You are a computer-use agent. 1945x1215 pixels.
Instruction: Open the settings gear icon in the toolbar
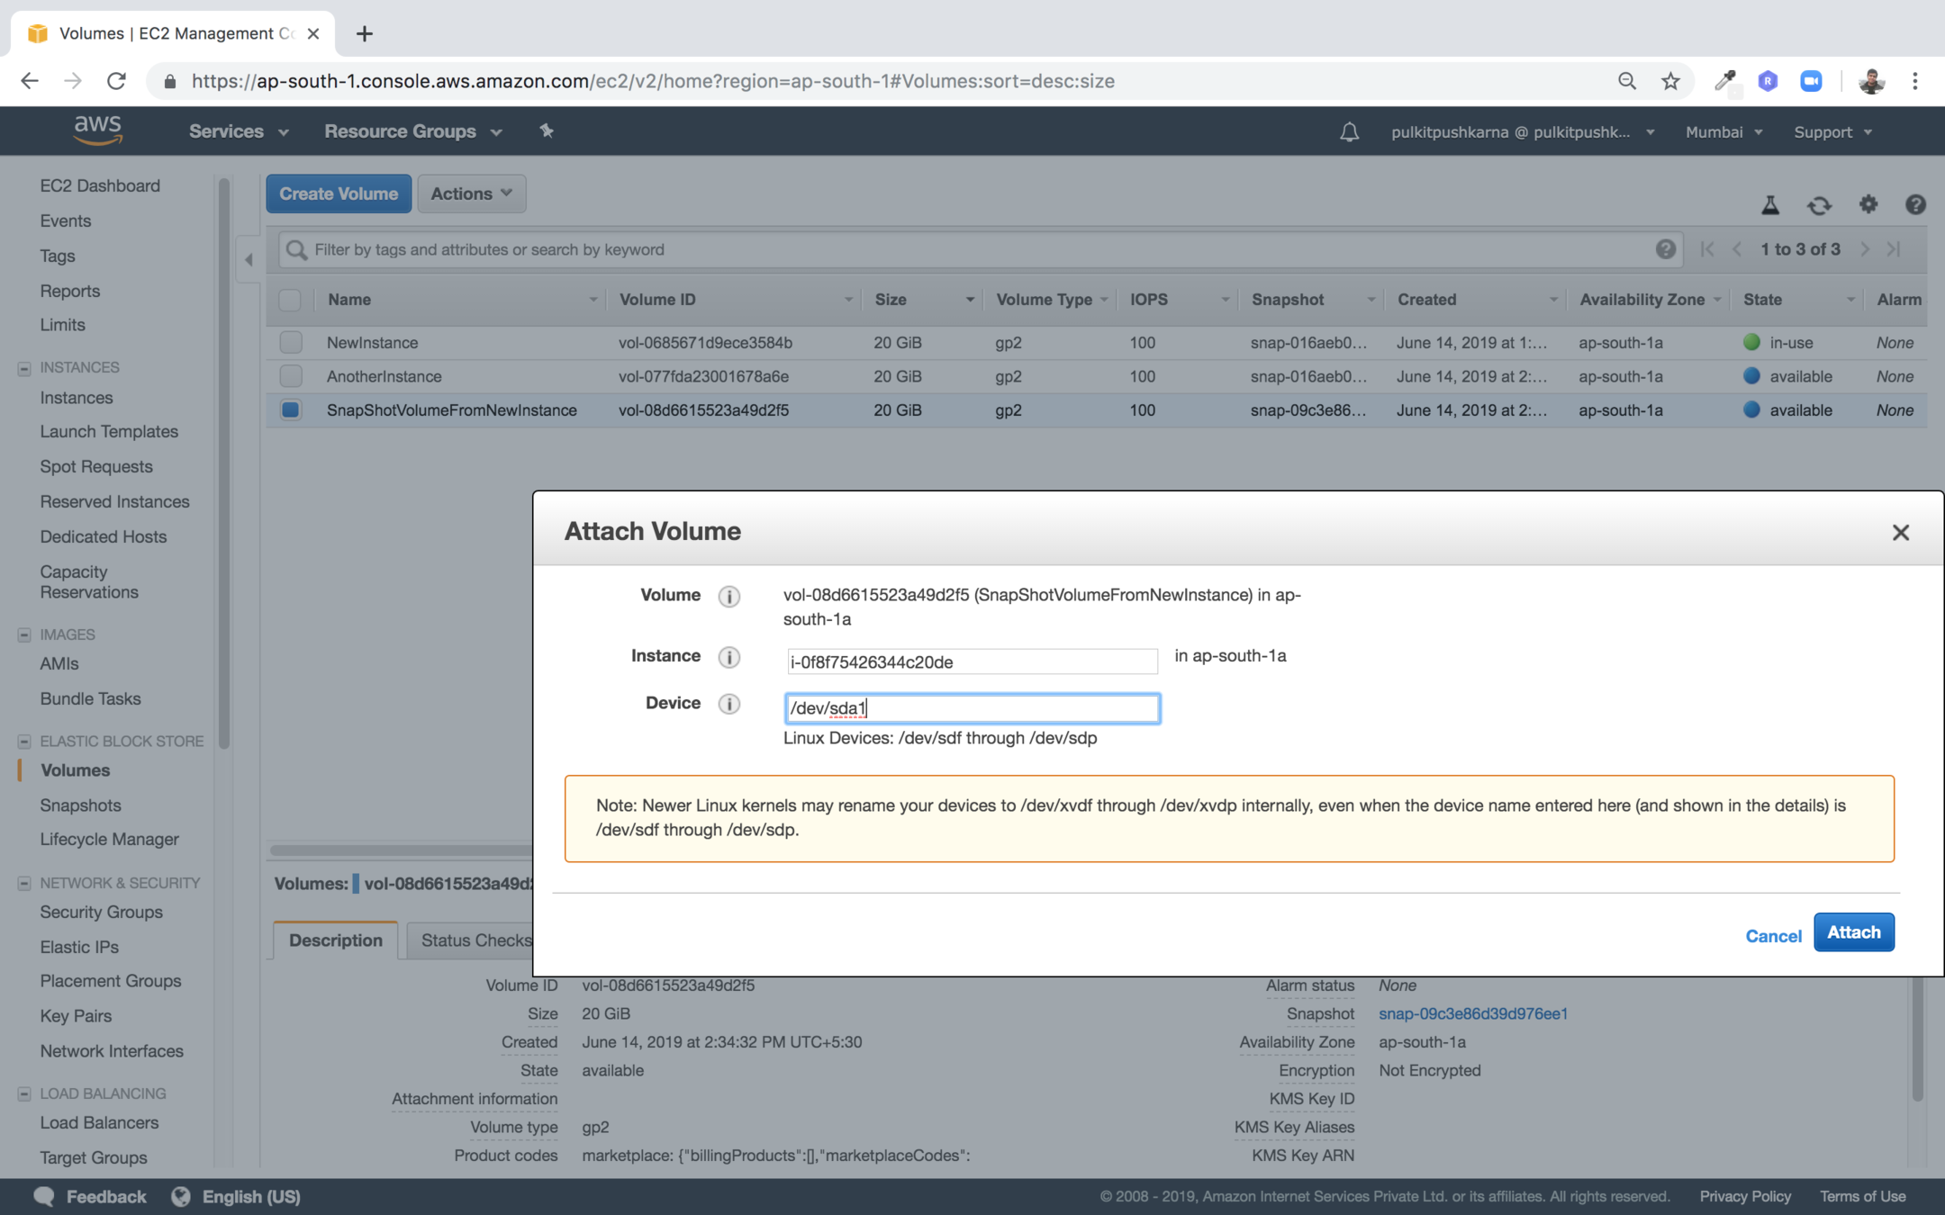(x=1868, y=205)
